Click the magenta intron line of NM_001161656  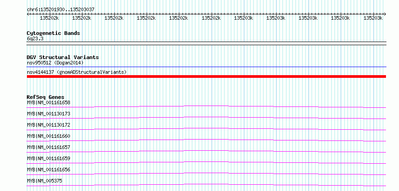[206, 174]
